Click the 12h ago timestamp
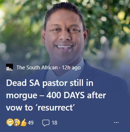 coord(71,68)
